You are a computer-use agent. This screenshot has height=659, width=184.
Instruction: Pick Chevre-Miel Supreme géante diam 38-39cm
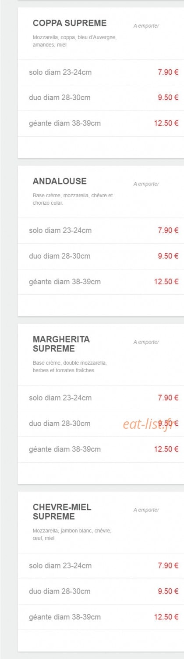click(65, 617)
